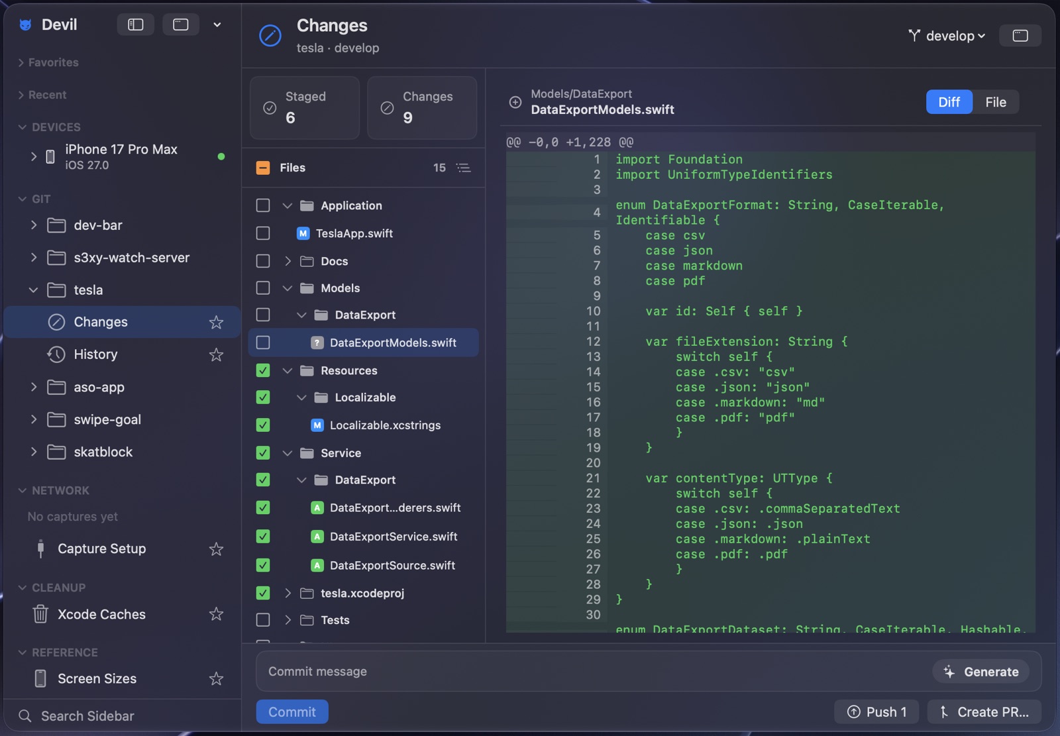Toggle the Files select-all checkbox
The height and width of the screenshot is (736, 1060).
[263, 168]
